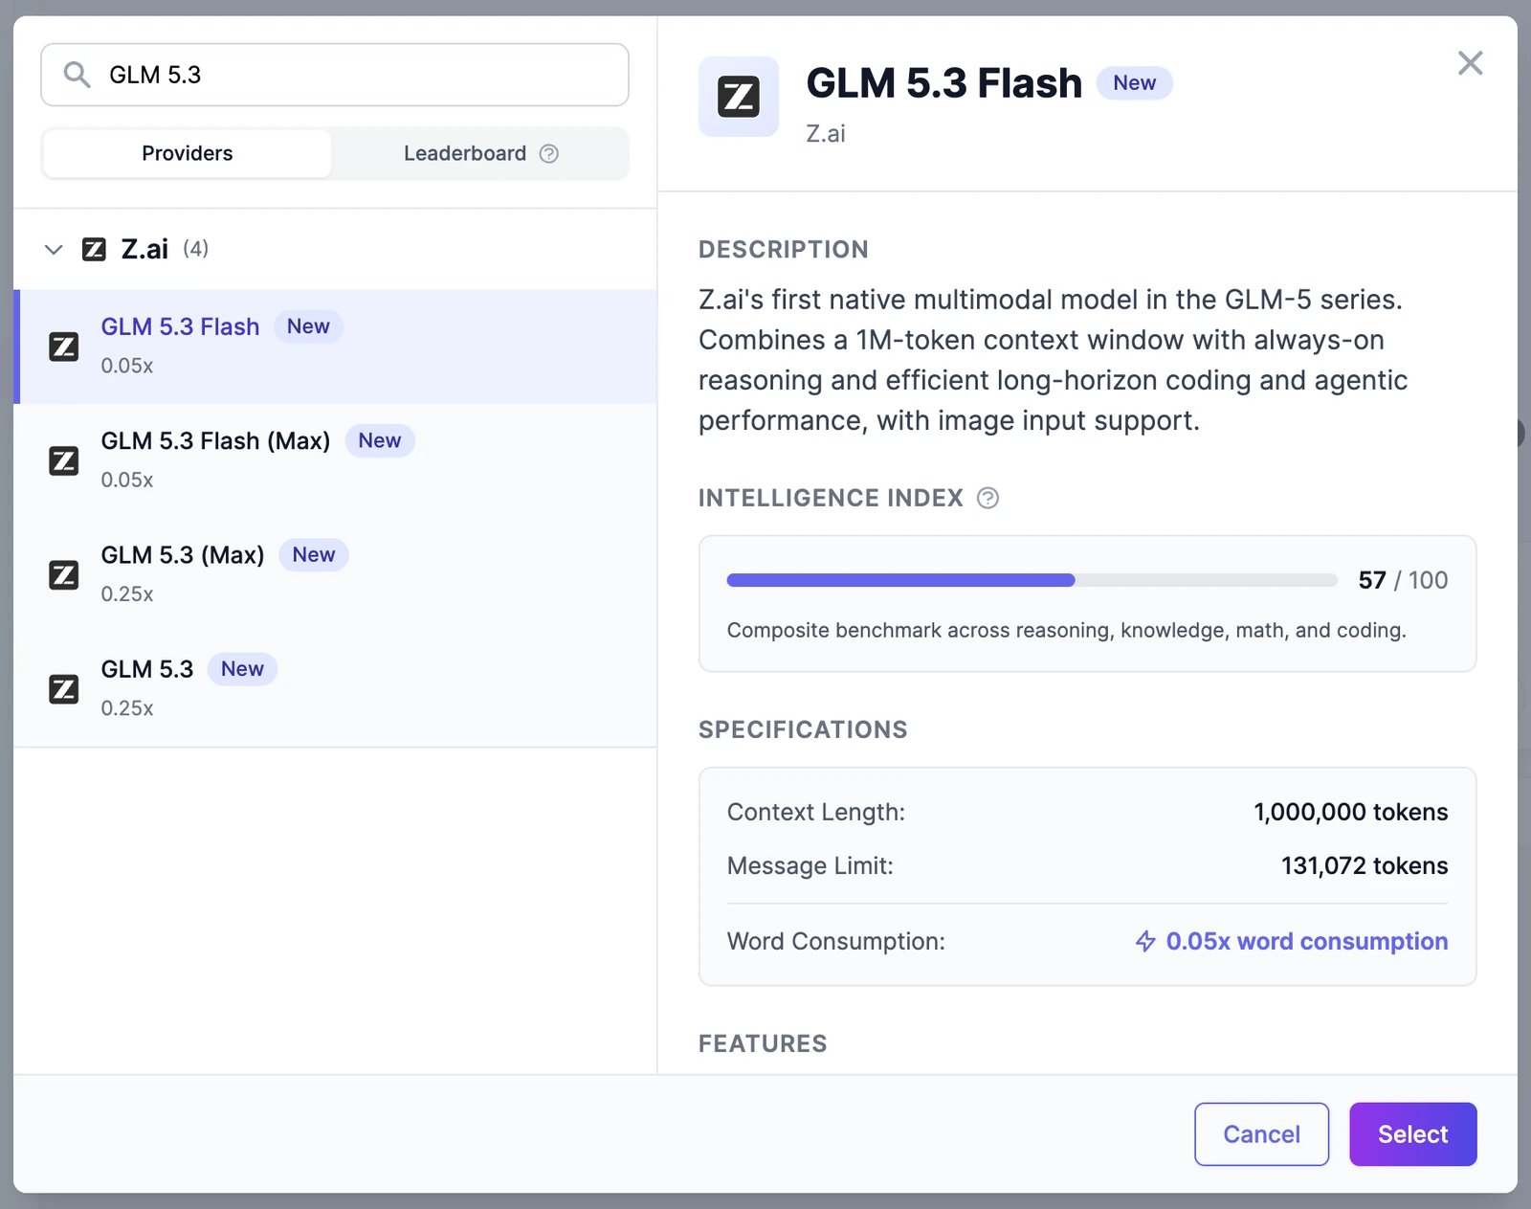Click the New badge on GLM 5.3 Flash (Max)
Viewport: 1531px width, 1209px height.
(380, 440)
